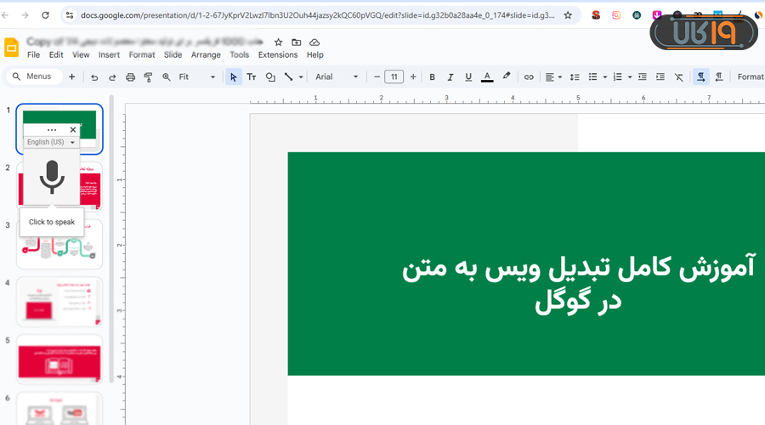Open the Edit menu
Viewport: 765px width, 425px height.
point(56,54)
